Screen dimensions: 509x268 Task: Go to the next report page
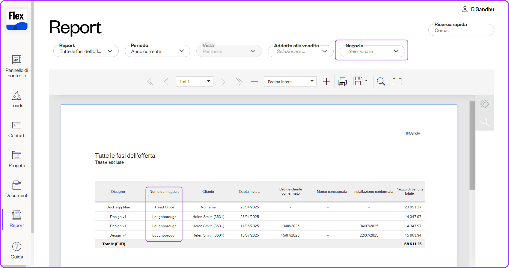[x=223, y=82]
